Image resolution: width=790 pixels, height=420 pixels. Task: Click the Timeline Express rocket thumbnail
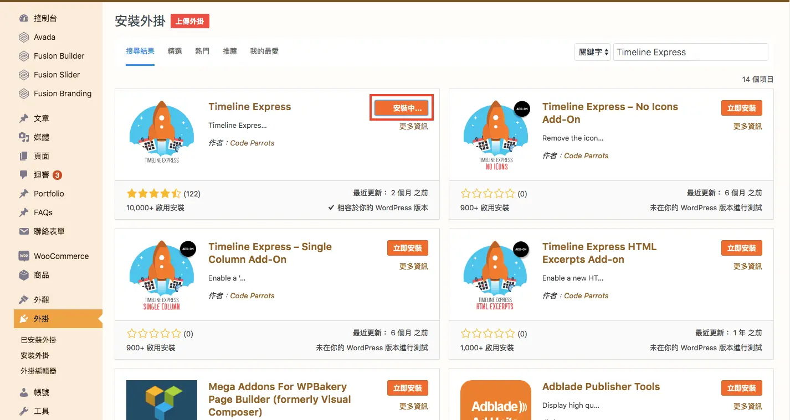pos(162,132)
